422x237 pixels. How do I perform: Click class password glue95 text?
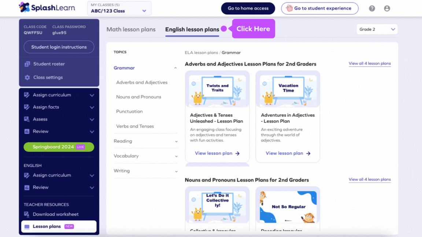(59, 33)
